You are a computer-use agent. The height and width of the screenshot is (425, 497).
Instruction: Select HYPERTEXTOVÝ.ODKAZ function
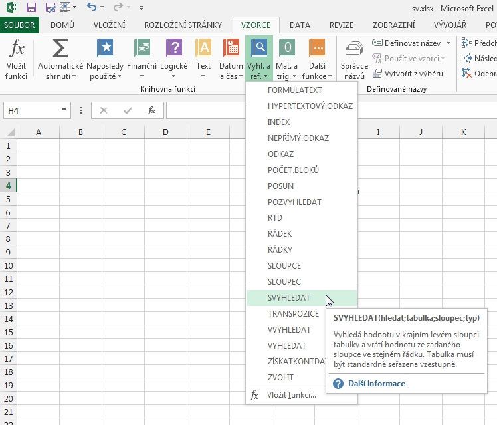tap(302, 106)
